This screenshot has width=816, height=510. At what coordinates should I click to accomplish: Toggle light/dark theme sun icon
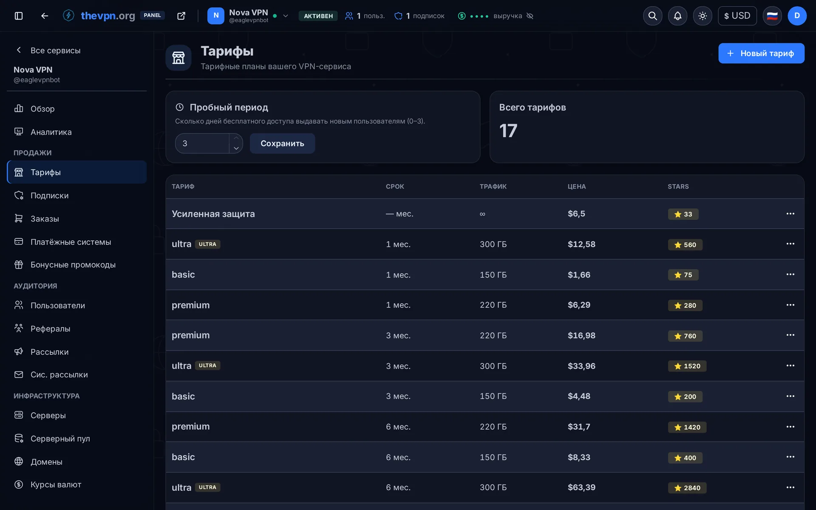tap(703, 16)
